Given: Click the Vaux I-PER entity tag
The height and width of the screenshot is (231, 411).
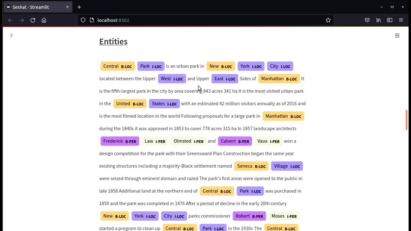Looking at the screenshot, I should (x=269, y=141).
